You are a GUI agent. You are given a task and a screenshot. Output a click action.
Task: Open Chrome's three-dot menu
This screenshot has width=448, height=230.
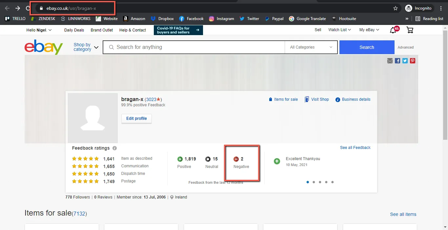(441, 8)
